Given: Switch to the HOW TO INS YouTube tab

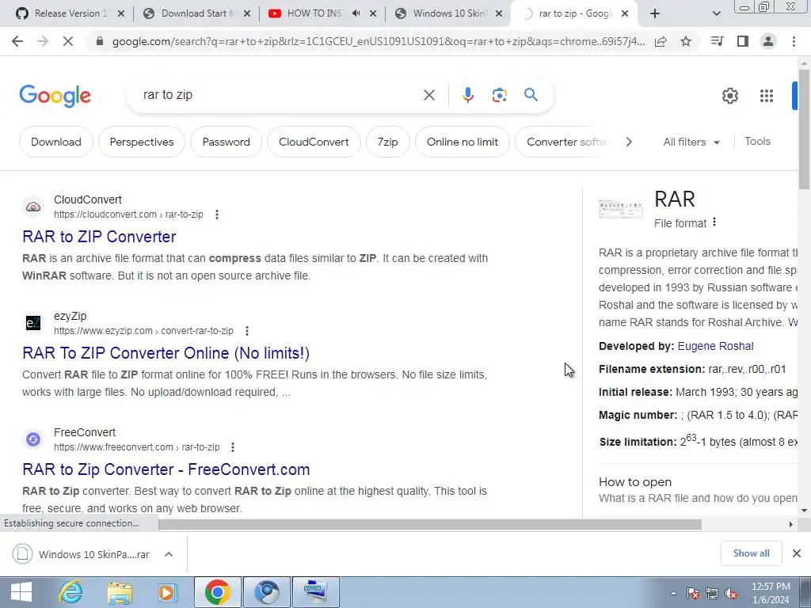Looking at the screenshot, I should tap(314, 13).
